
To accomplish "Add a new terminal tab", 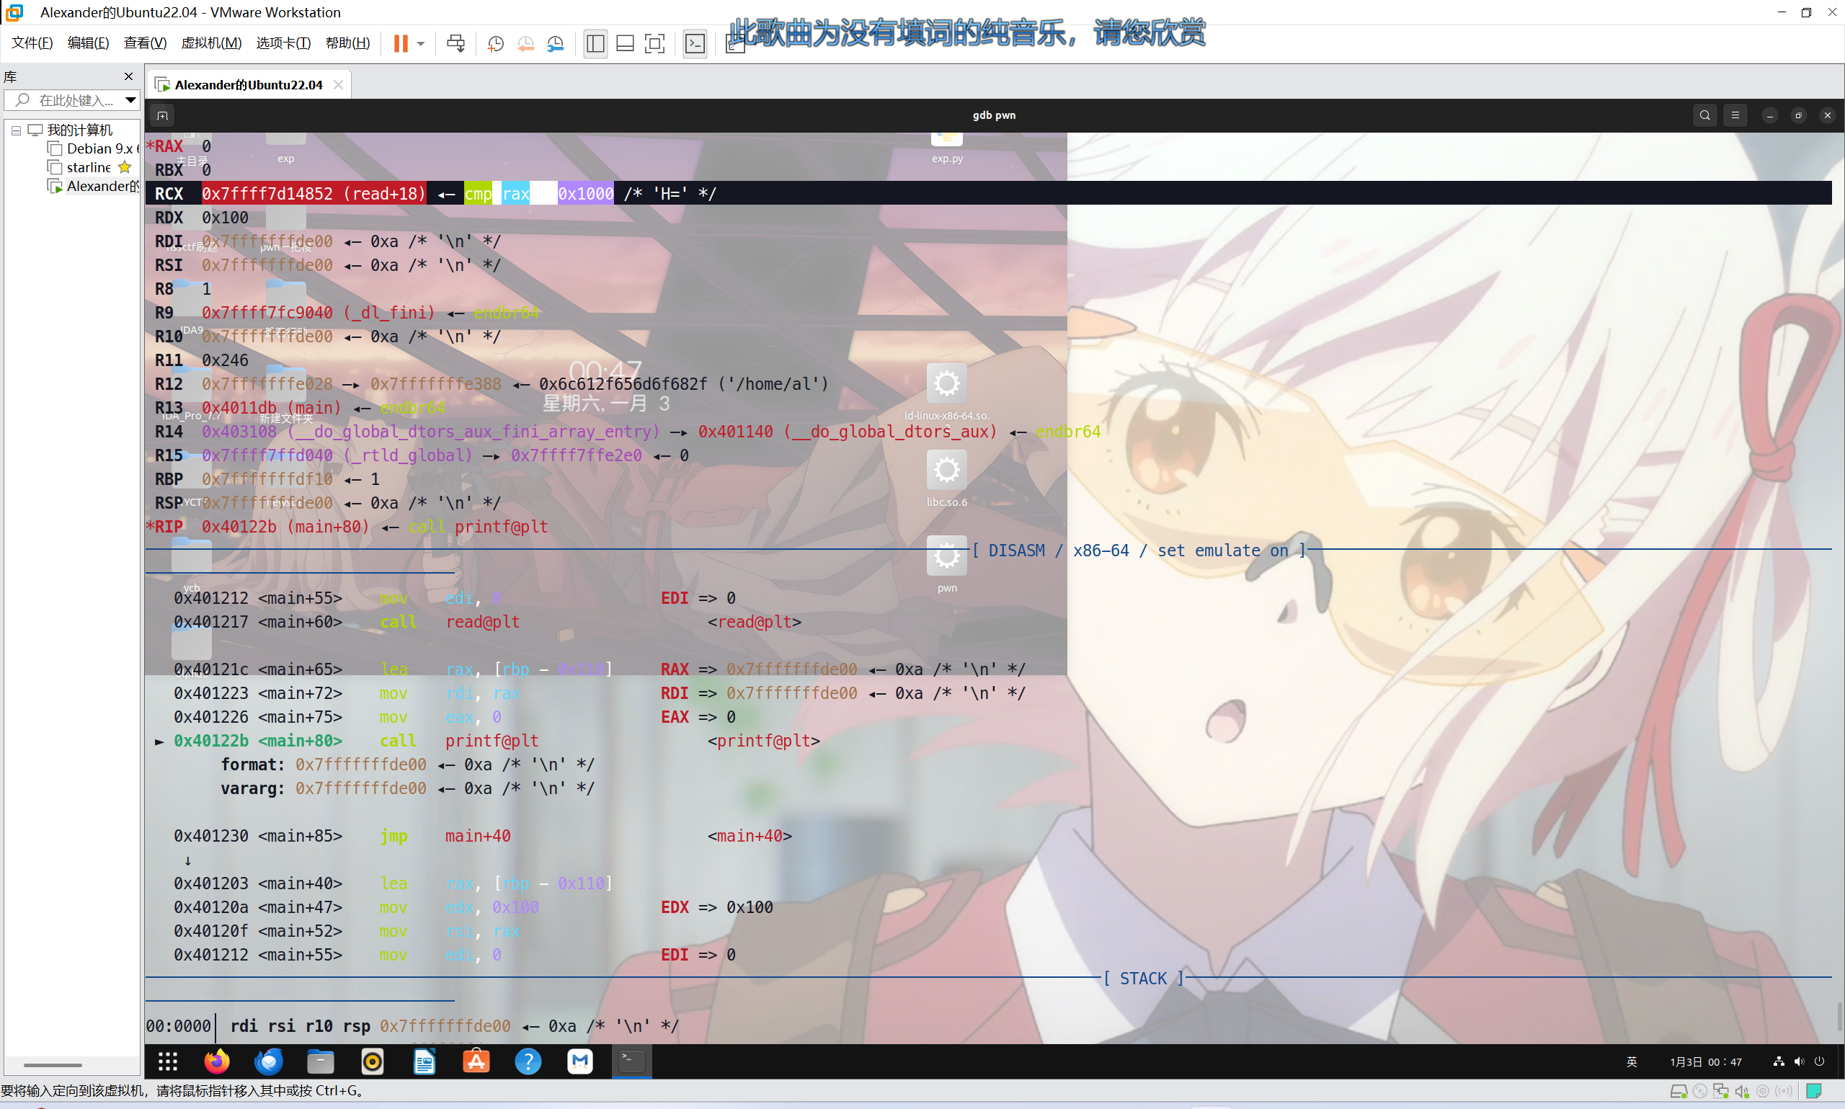I will (162, 115).
